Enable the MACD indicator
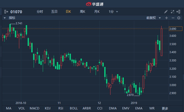Viewport: 184px width, 112px height. point(34,108)
